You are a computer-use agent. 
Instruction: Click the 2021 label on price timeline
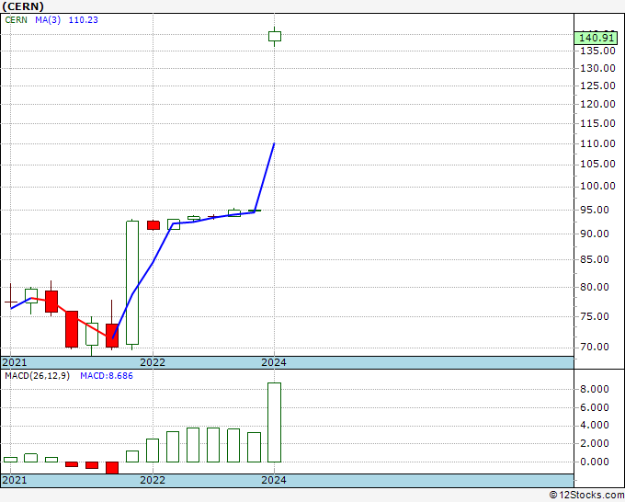click(x=15, y=362)
